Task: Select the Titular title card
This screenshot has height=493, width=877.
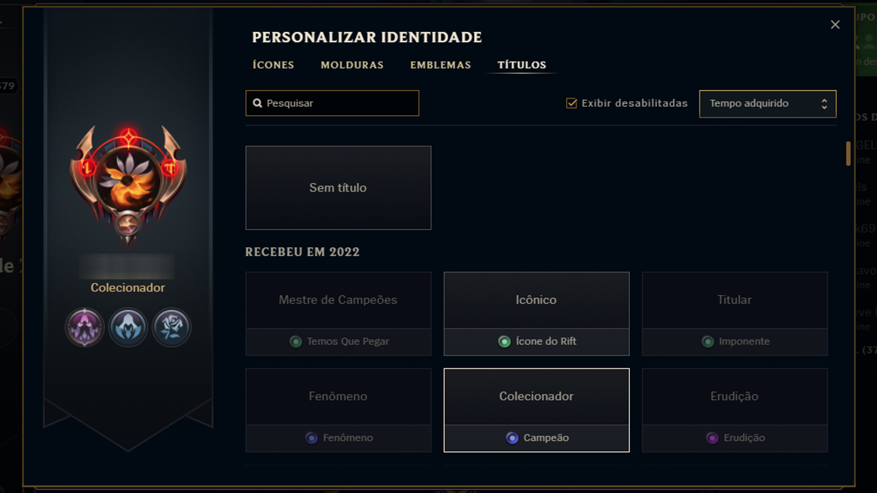Action: pos(734,301)
